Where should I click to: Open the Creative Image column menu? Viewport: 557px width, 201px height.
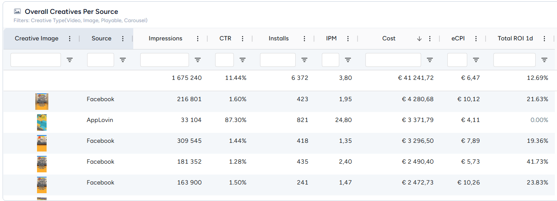coord(70,39)
